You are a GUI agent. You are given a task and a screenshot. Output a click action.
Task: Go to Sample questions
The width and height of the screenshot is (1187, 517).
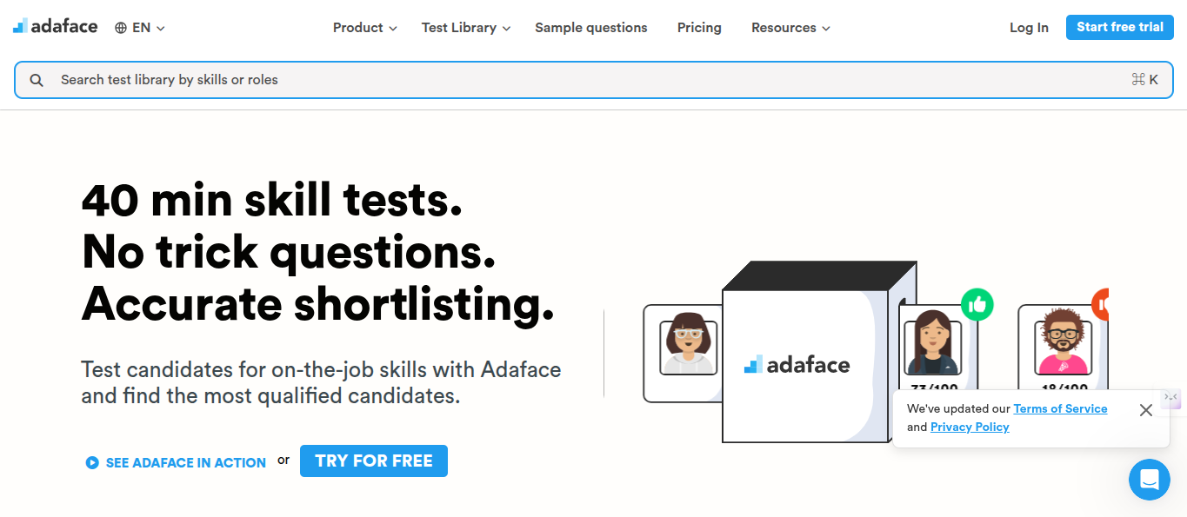tap(591, 28)
